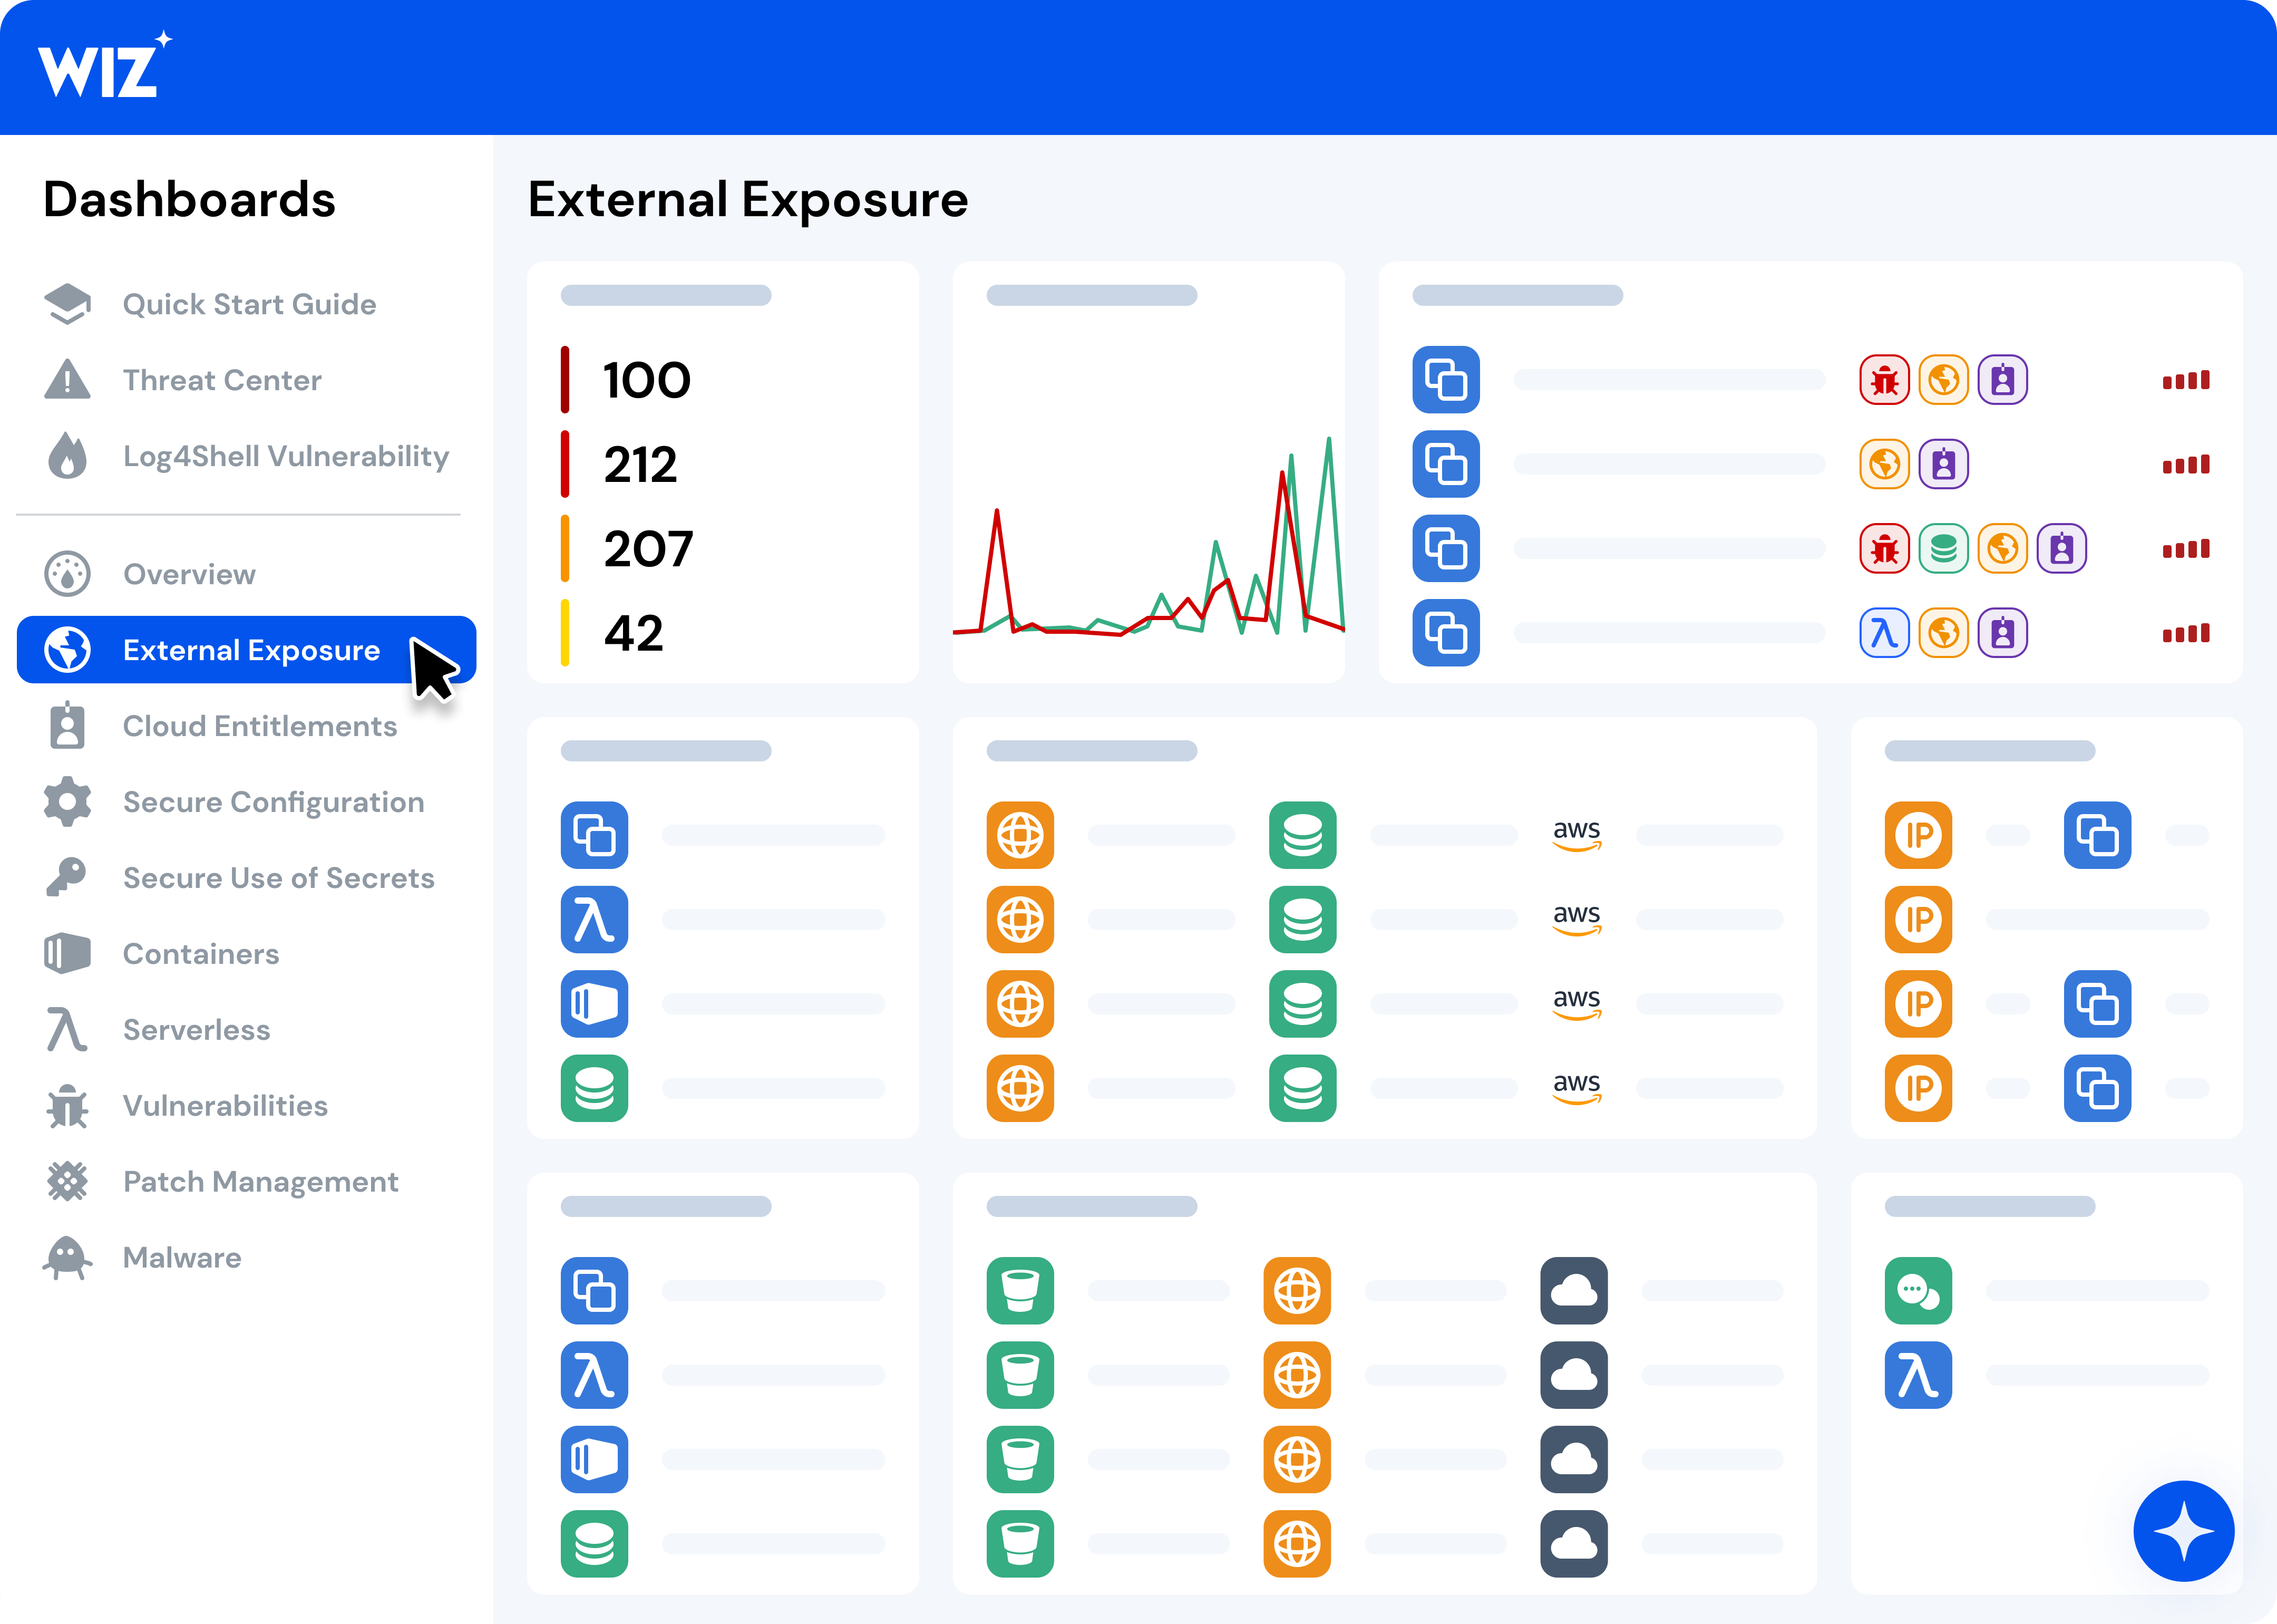
Task: Click the badge Cloud Entitlements icon
Action: 67,725
